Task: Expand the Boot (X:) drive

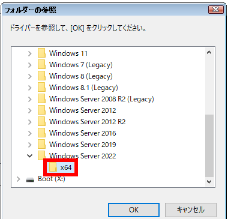Action: tap(19, 179)
